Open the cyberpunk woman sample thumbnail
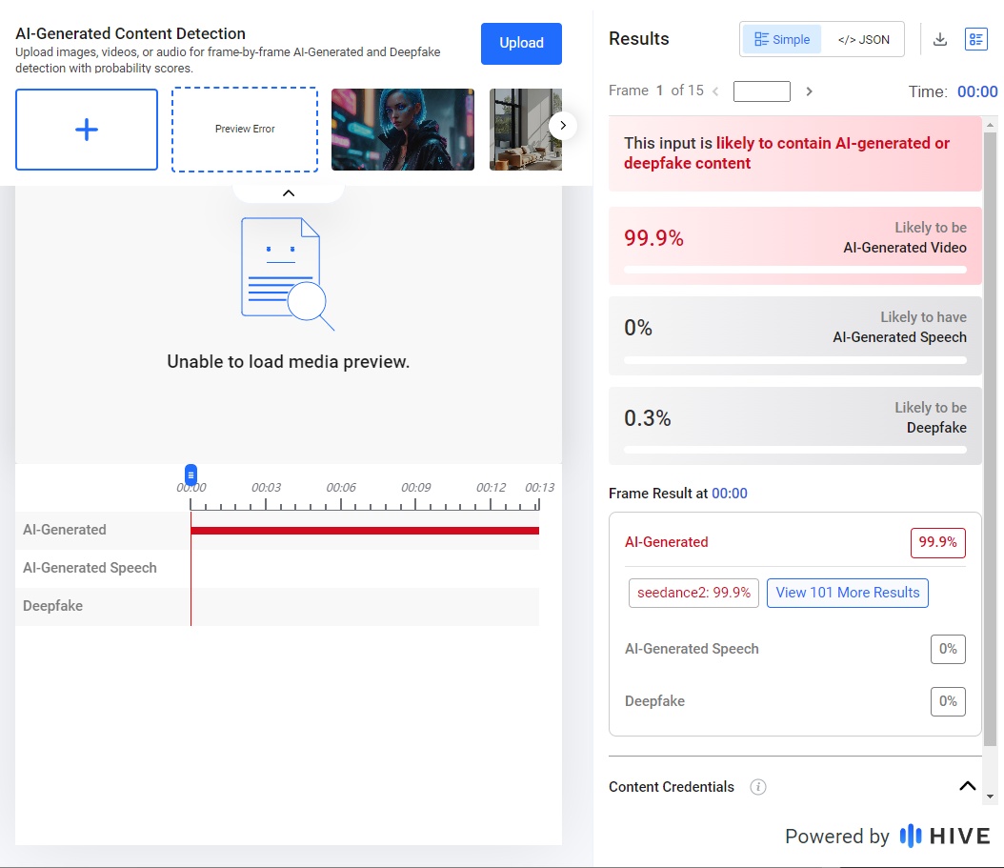This screenshot has height=868, width=1004. [x=403, y=130]
